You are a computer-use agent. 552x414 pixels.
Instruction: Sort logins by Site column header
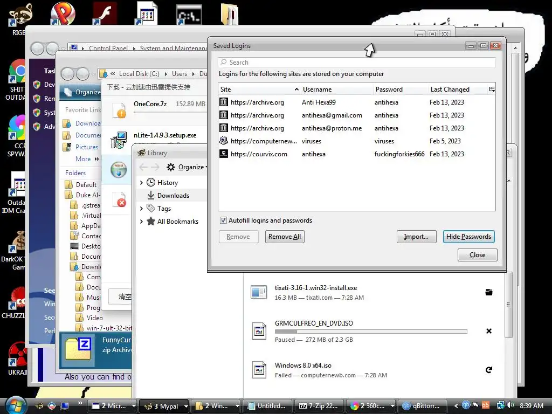pos(259,89)
